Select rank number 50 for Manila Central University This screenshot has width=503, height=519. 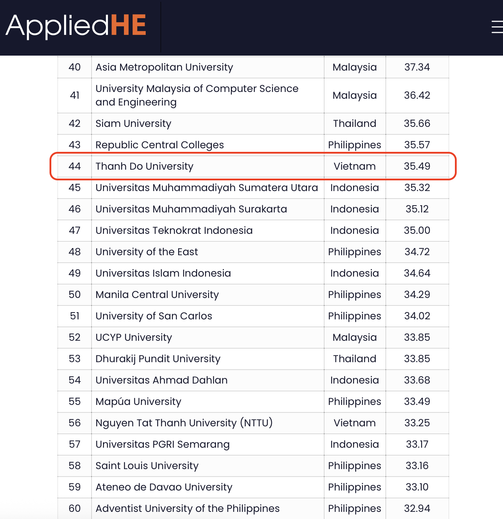[74, 294]
